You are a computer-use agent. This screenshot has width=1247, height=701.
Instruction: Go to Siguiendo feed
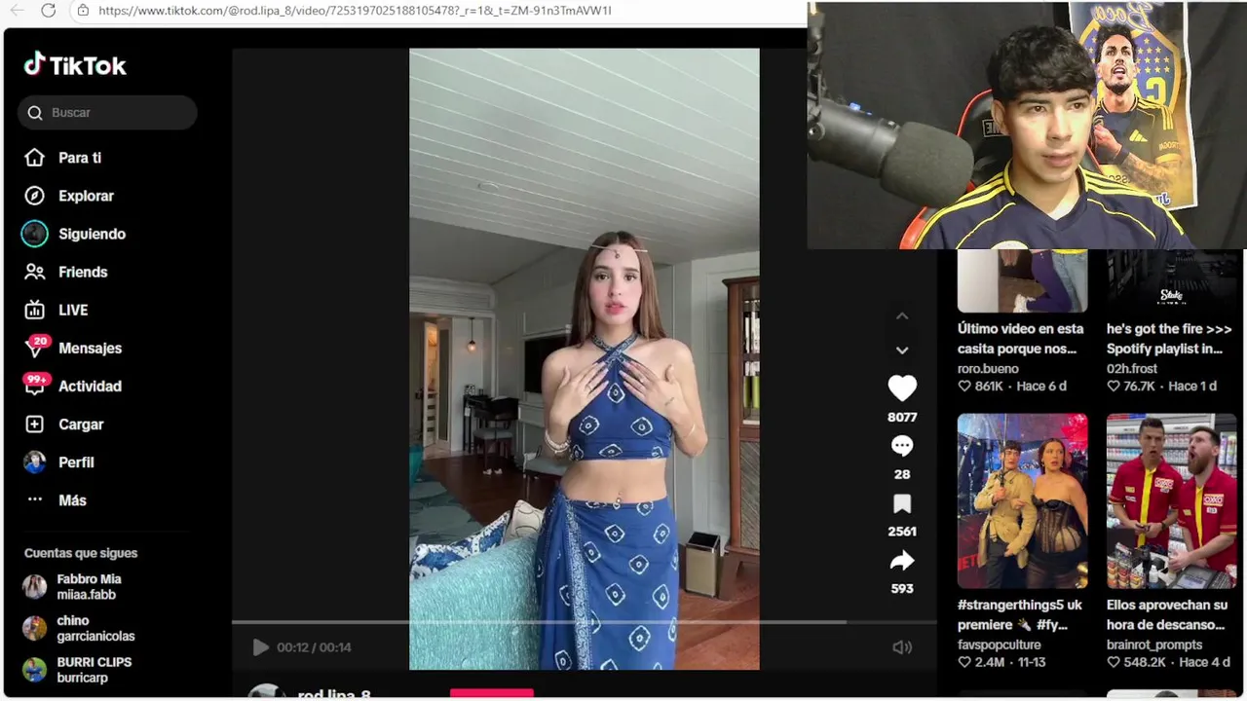pos(92,234)
